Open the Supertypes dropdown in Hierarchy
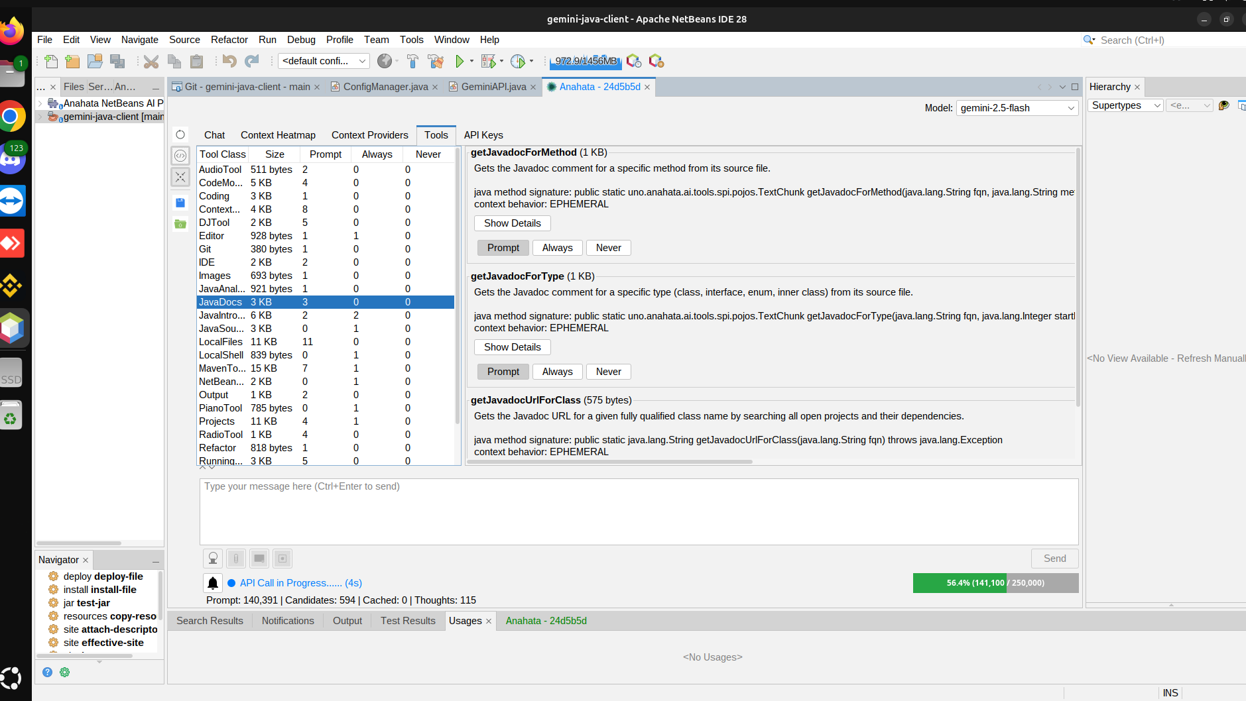 (1125, 105)
